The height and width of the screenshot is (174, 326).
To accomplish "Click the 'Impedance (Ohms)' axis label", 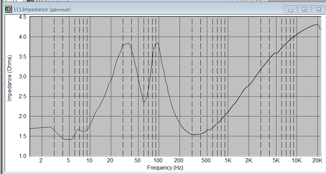I will coord(10,78).
